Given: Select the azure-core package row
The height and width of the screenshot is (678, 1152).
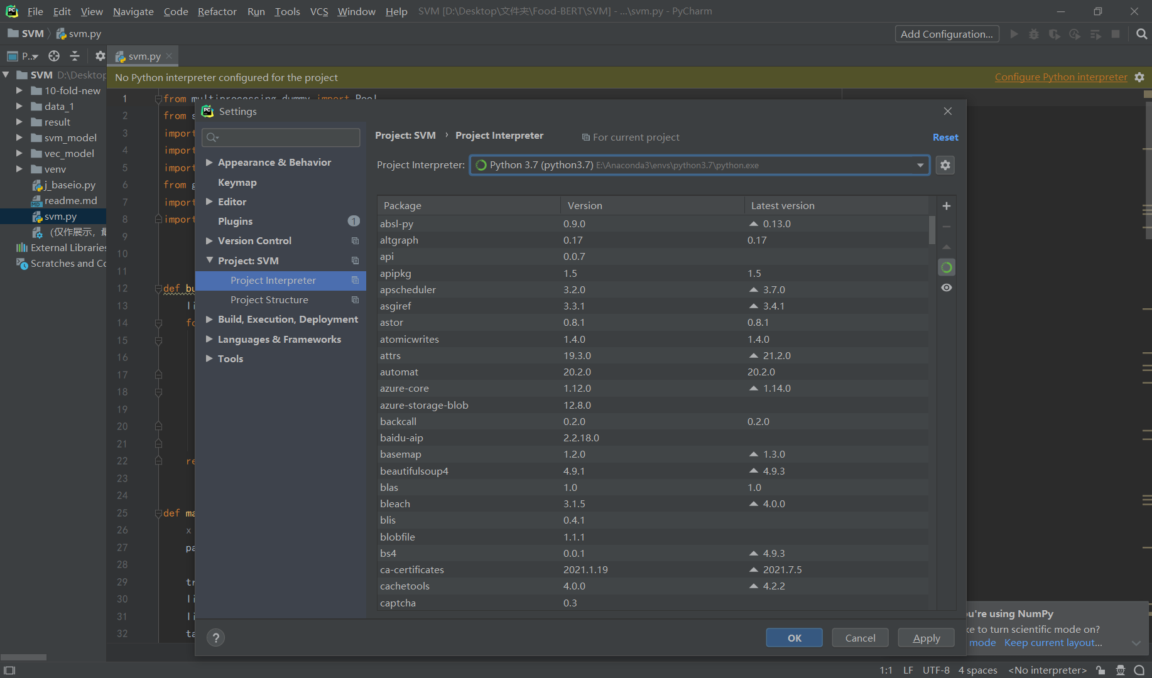Looking at the screenshot, I should [x=653, y=389].
